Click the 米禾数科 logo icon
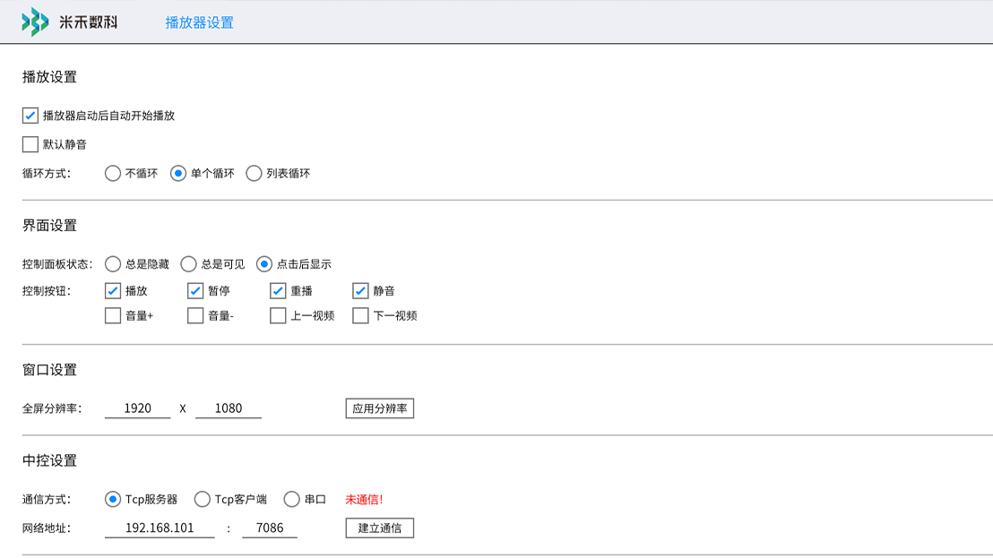The width and height of the screenshot is (993, 558). [x=36, y=21]
